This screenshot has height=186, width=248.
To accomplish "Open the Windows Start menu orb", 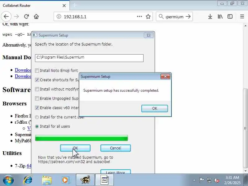I will [x=8, y=180].
